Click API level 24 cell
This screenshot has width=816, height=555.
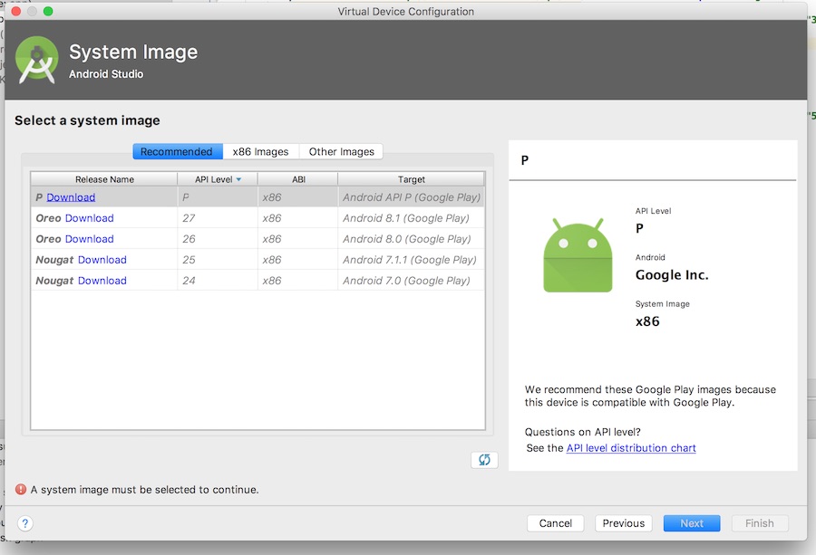tap(218, 281)
